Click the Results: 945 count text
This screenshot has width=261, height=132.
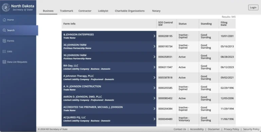[228, 17]
